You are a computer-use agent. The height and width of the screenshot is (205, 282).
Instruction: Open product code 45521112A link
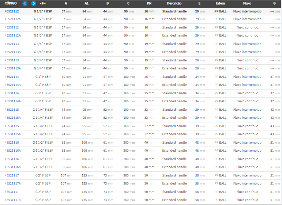point(13,19)
